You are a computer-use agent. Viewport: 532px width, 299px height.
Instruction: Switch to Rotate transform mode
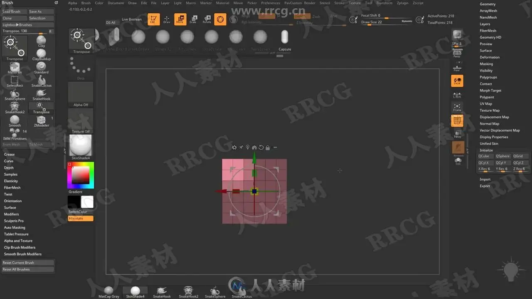tap(207, 19)
